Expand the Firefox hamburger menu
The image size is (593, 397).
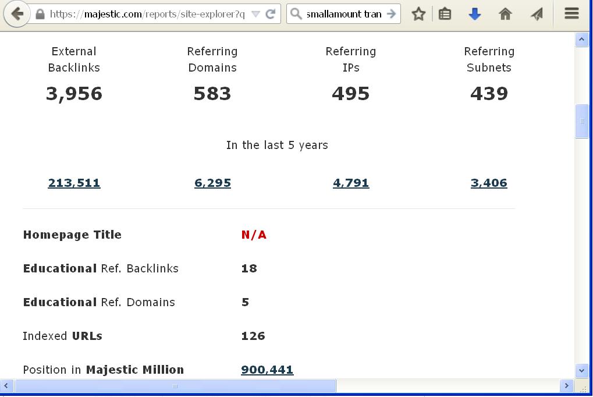pos(570,13)
